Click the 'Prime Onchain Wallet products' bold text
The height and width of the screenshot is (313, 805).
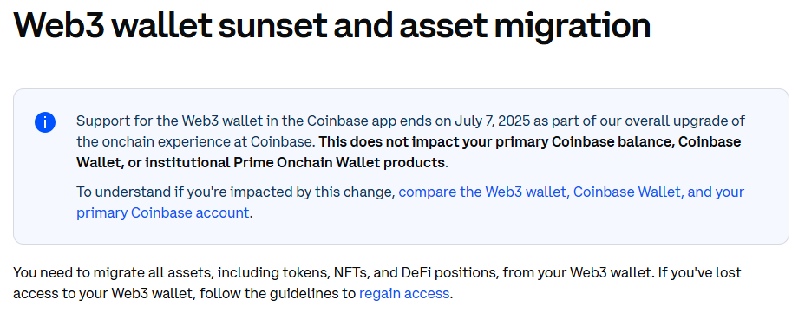339,163
